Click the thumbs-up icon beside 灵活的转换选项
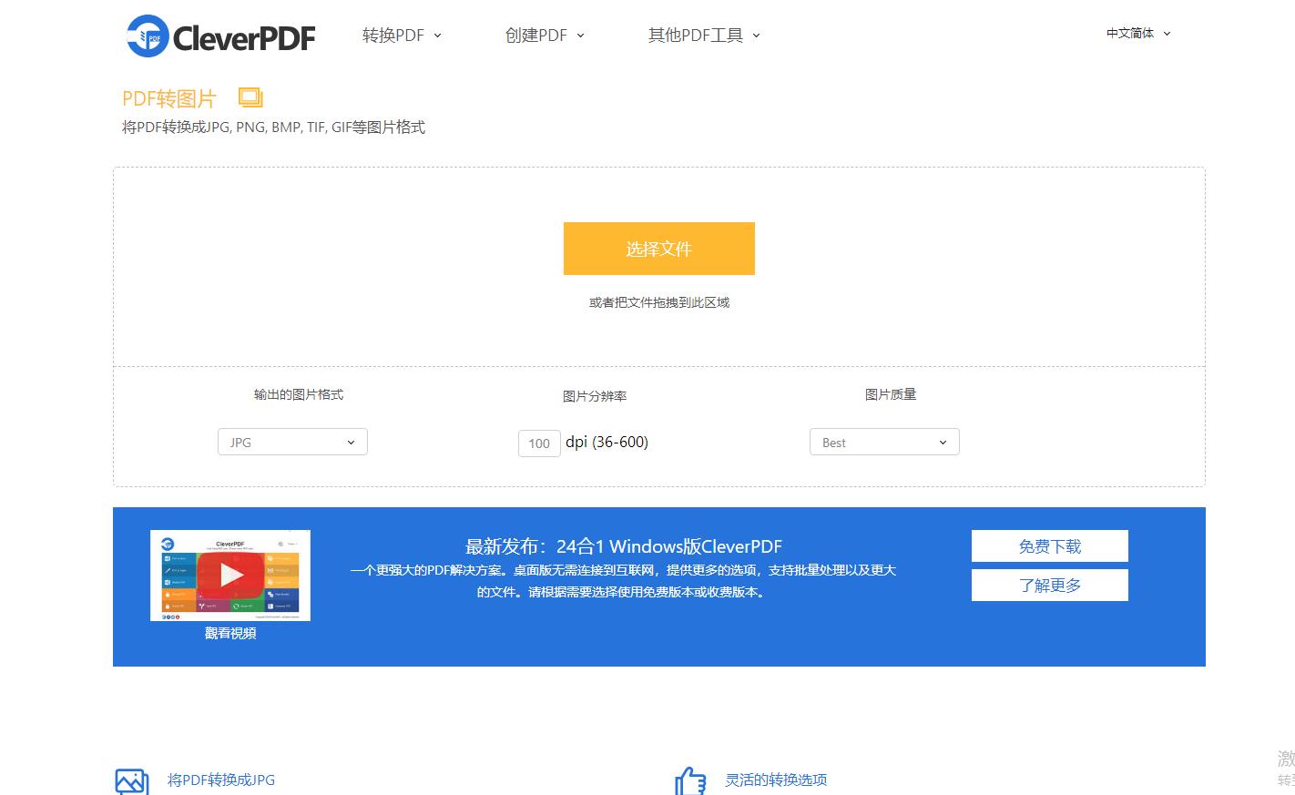 pos(690,780)
